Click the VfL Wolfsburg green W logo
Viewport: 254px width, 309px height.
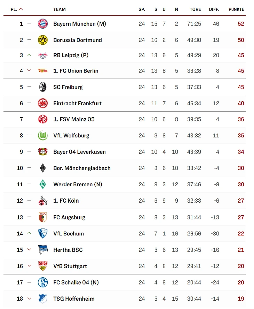tap(43, 136)
